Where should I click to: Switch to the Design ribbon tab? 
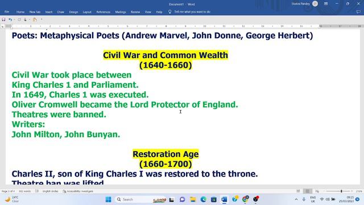coord(73,12)
